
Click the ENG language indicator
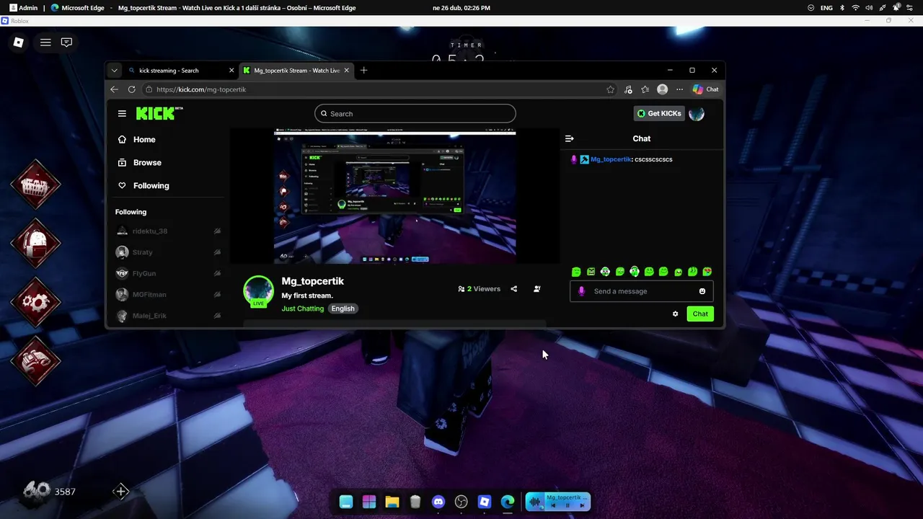click(826, 8)
